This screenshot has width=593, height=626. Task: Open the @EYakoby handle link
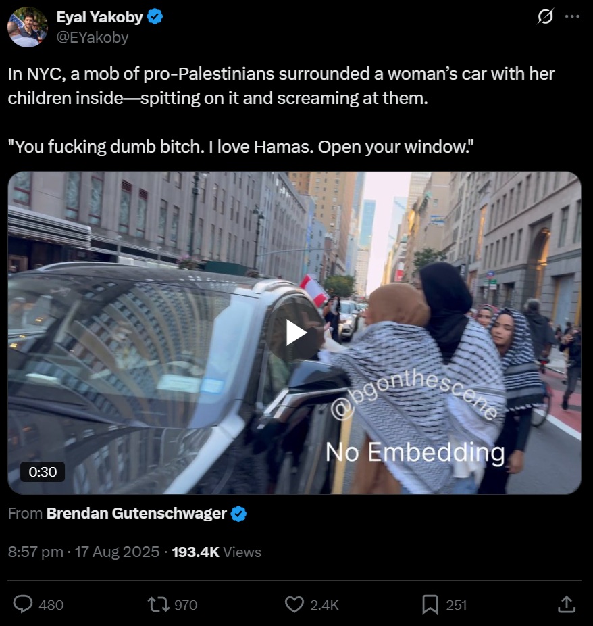pyautogui.click(x=93, y=37)
